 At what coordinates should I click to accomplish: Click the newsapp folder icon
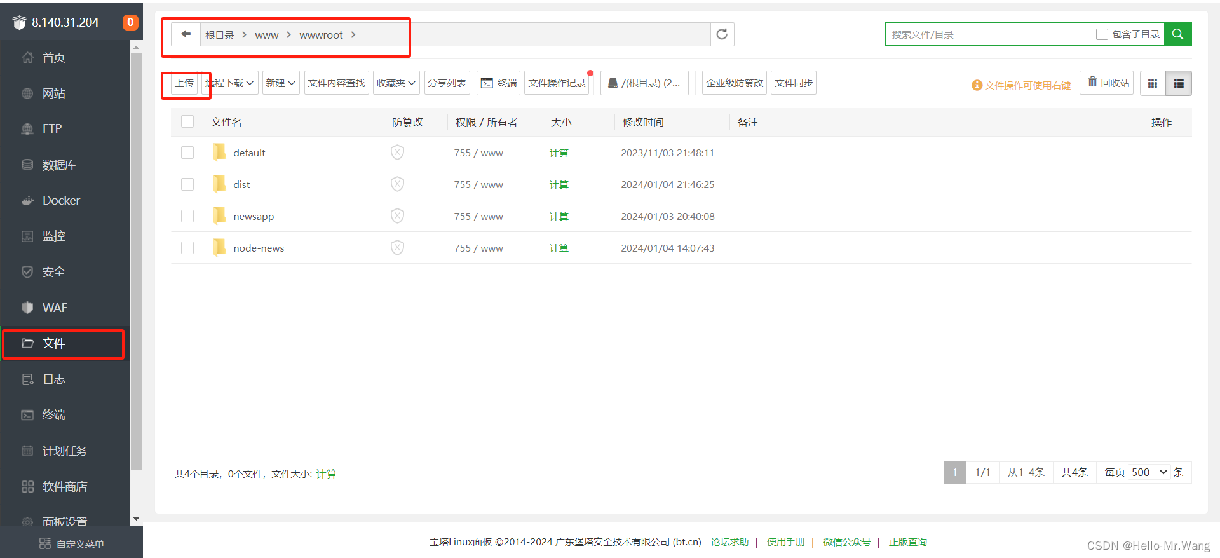tap(219, 215)
